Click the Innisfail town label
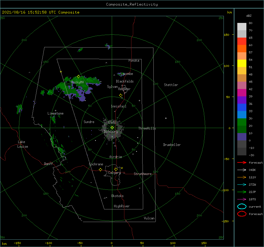This screenshot has height=247, width=264. click(x=119, y=106)
